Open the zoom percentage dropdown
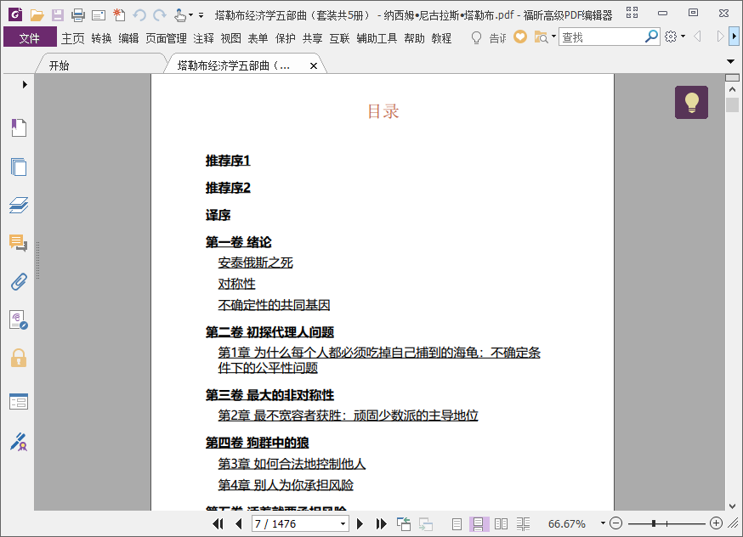Screen dimensions: 743x537 click(603, 523)
